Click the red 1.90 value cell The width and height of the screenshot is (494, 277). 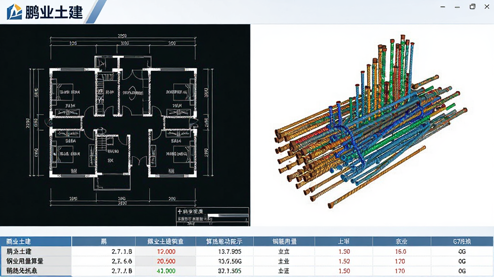(x=344, y=252)
